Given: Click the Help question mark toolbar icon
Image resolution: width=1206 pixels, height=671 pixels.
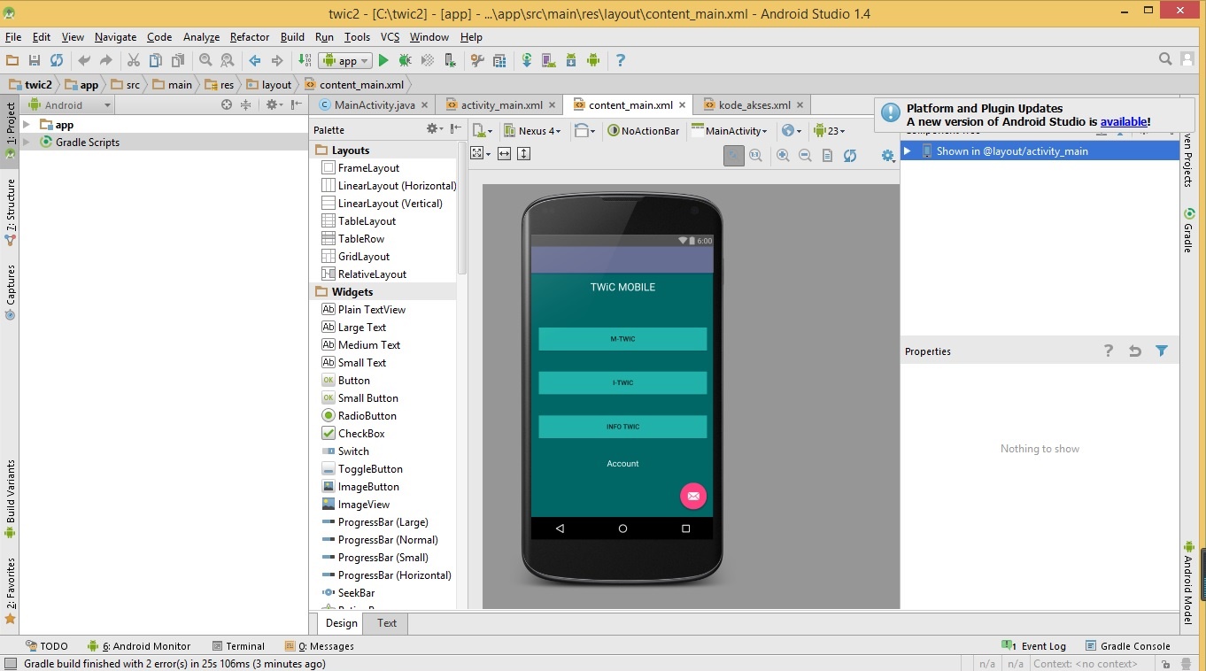Looking at the screenshot, I should click(621, 60).
